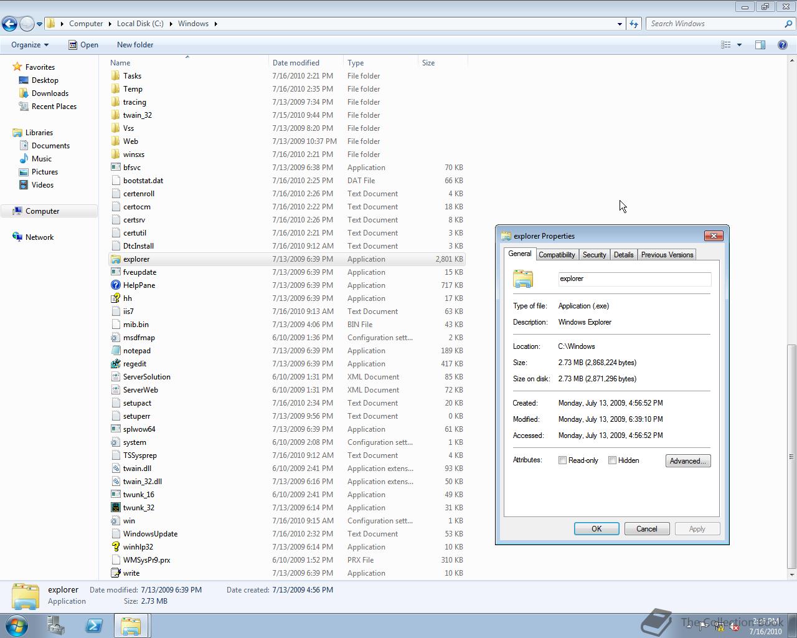Expand the breadcrumb arrow after Local Disk (C:)

[x=171, y=24]
